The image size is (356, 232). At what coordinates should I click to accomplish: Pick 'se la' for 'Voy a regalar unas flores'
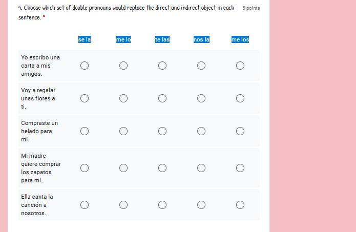coord(85,98)
